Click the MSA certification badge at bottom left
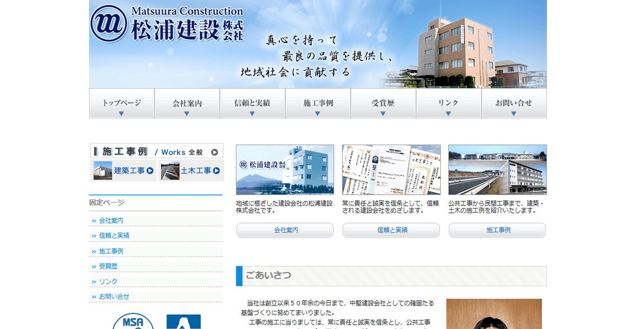636x329 pixels. (134, 322)
